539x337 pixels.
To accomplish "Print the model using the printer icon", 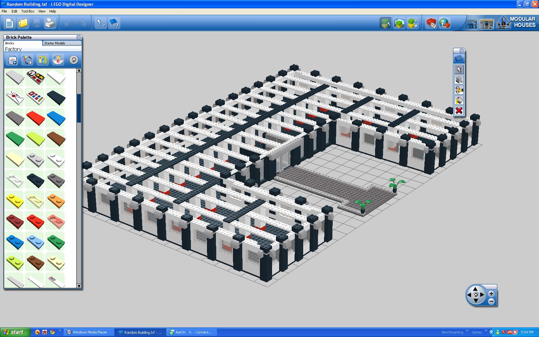I will click(50, 23).
